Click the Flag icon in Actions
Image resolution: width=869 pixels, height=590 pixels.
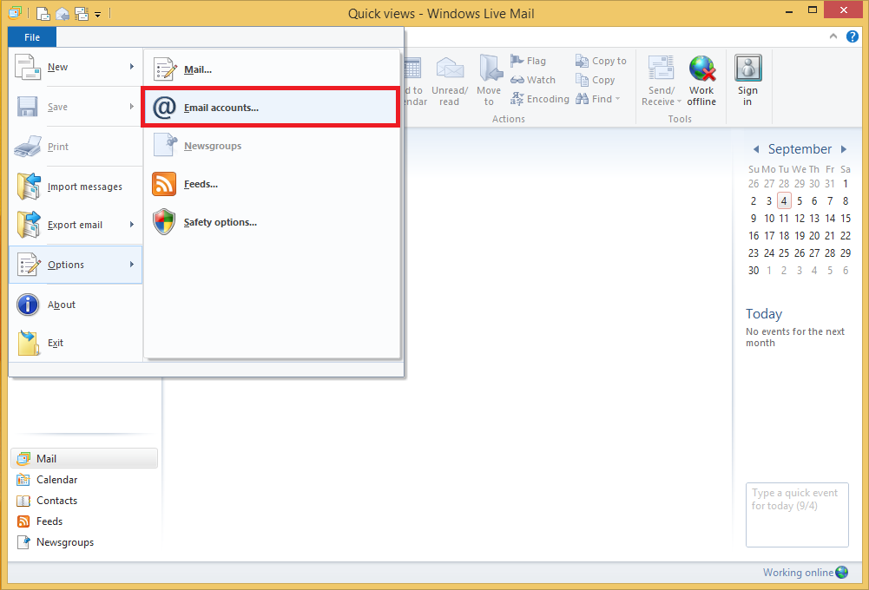(517, 61)
